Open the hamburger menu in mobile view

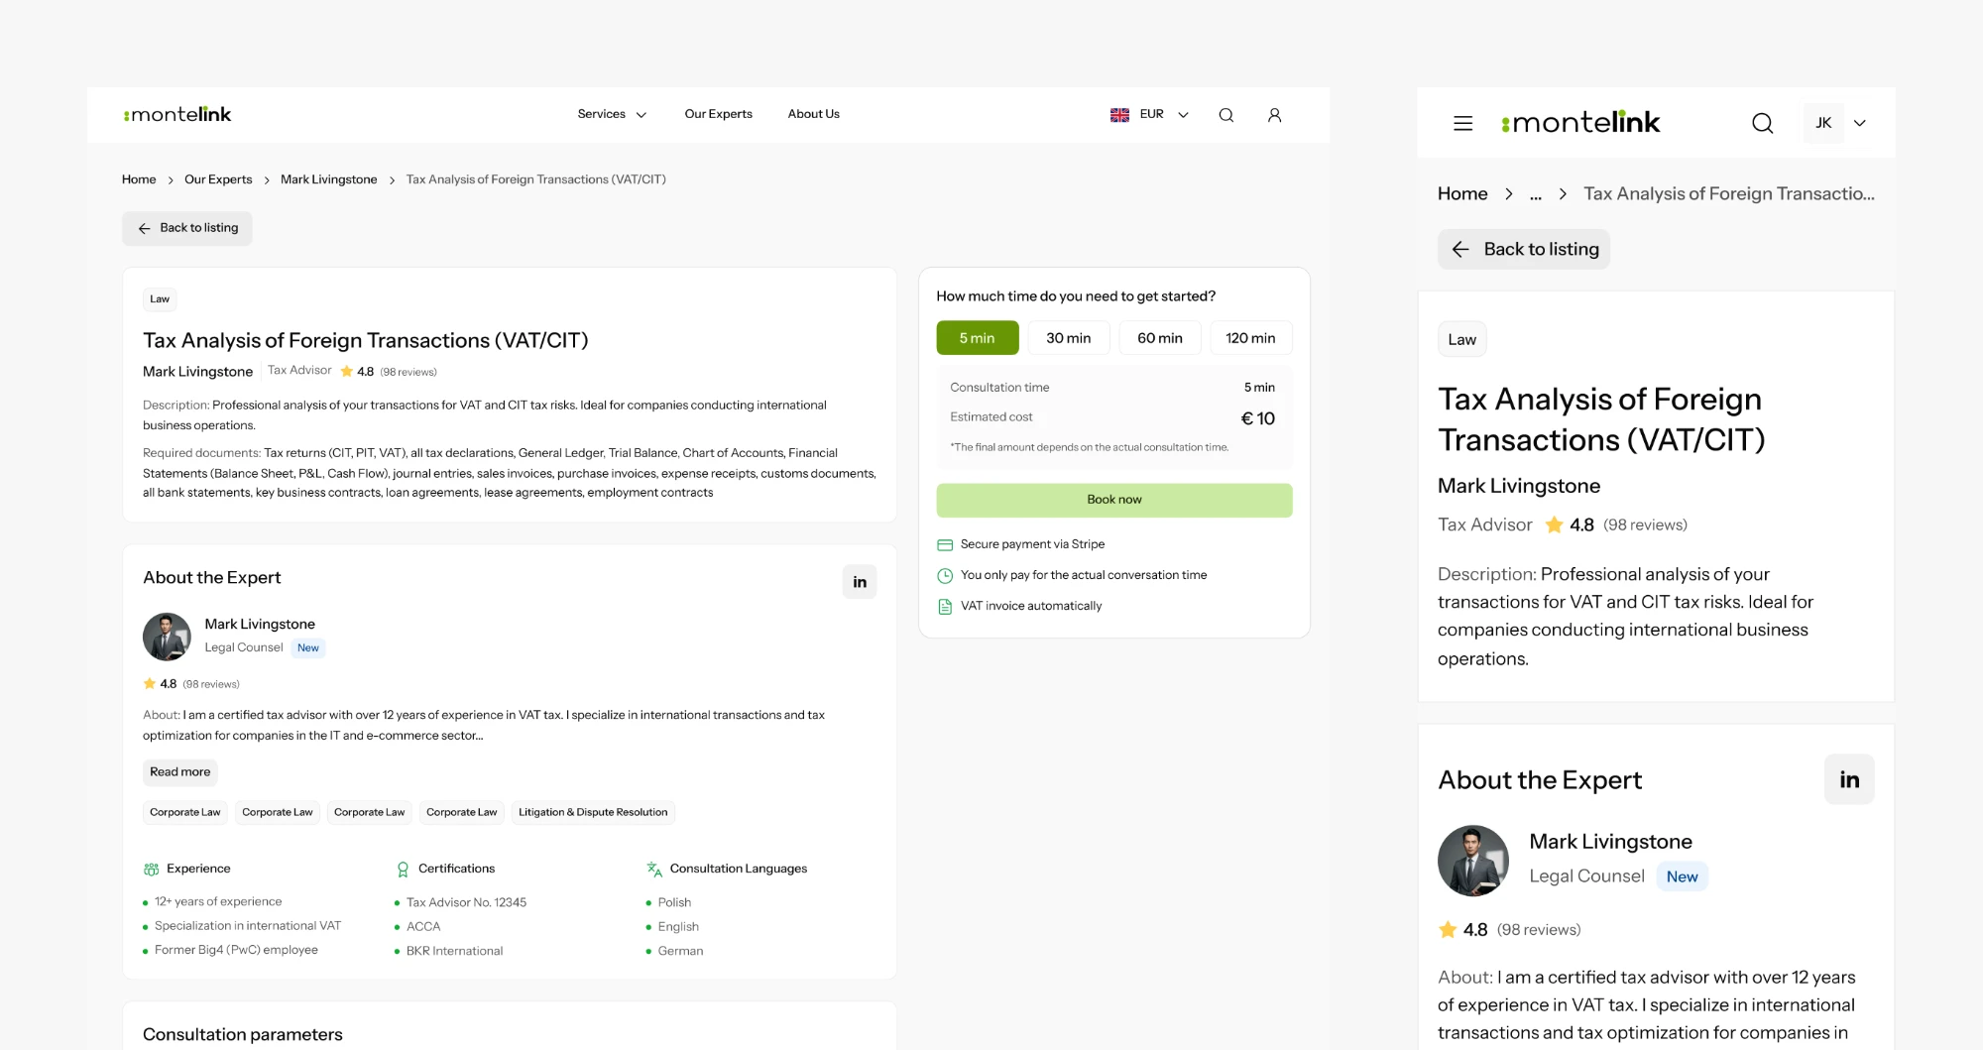coord(1462,123)
